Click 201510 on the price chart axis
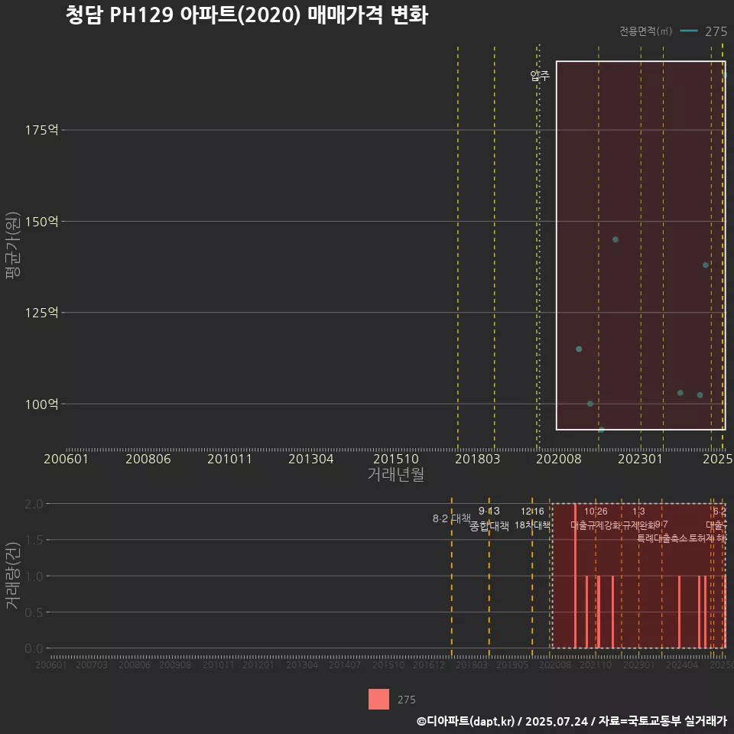 tap(396, 459)
